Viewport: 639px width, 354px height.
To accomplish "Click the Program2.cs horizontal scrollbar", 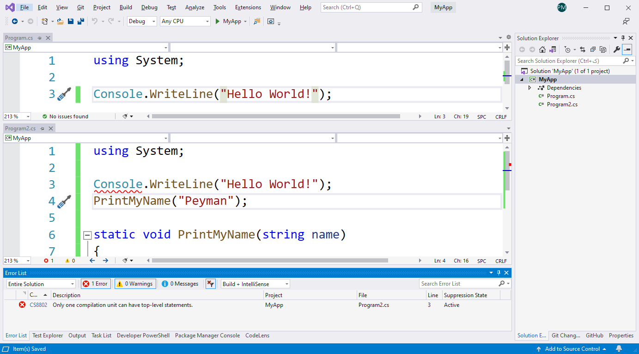I will click(x=270, y=261).
